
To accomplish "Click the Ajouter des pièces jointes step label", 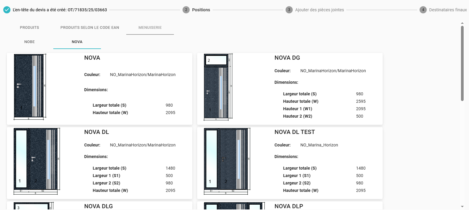I will (x=319, y=10).
